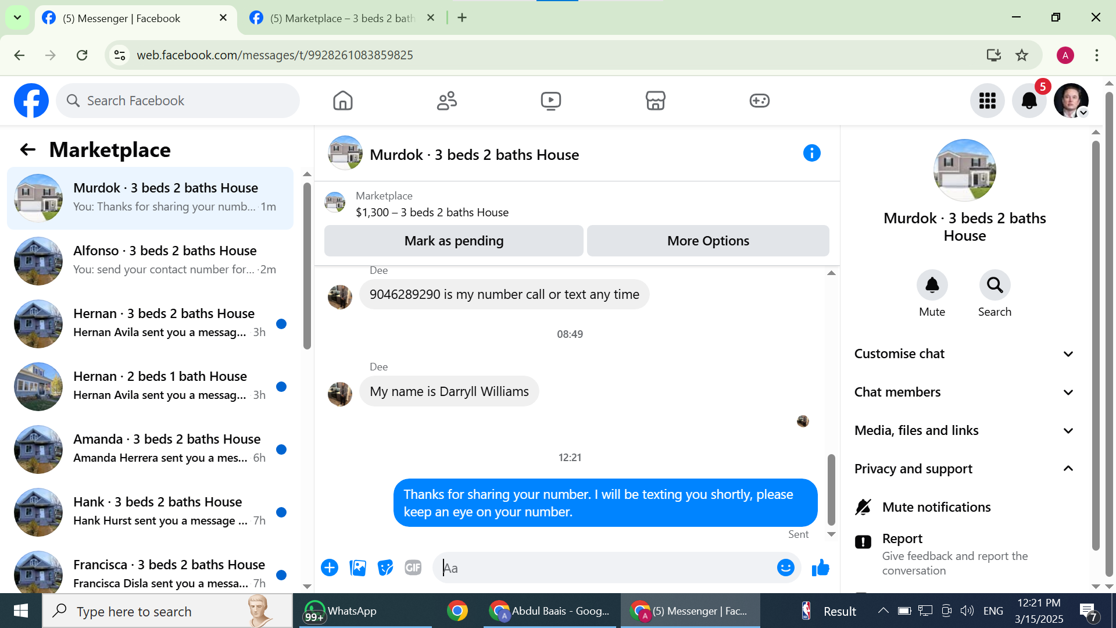
Task: Mute the conversation using the bell button
Action: 932,285
